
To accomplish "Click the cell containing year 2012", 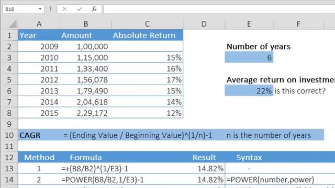I will point(39,80).
